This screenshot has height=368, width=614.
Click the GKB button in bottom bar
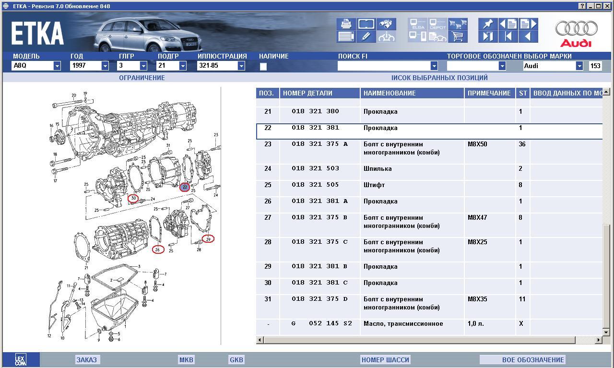click(236, 360)
